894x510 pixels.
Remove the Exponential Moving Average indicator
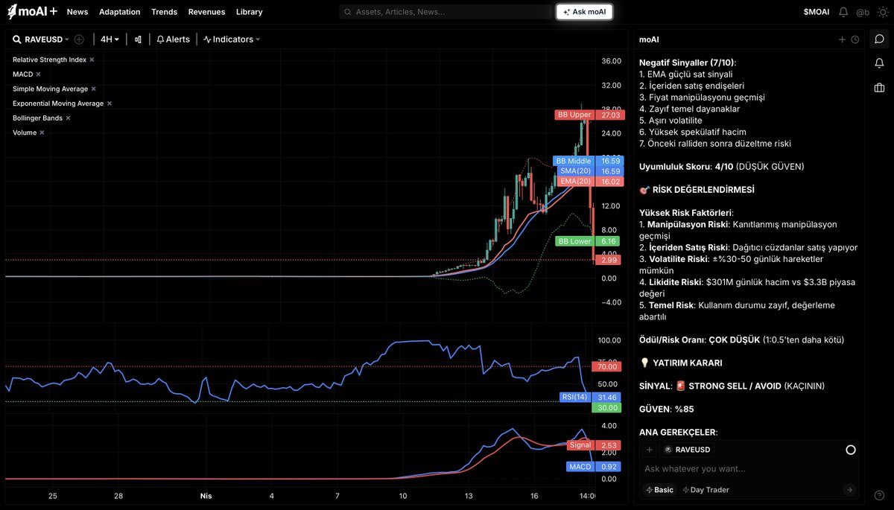click(110, 103)
